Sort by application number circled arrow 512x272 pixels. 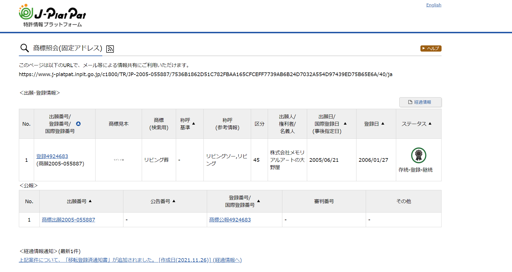78,124
